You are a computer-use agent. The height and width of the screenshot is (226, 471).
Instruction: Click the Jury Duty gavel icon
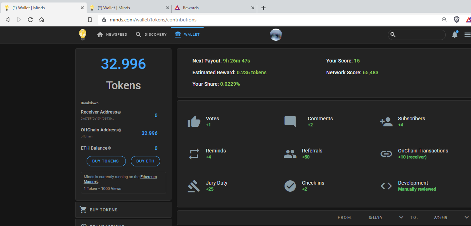click(x=194, y=186)
